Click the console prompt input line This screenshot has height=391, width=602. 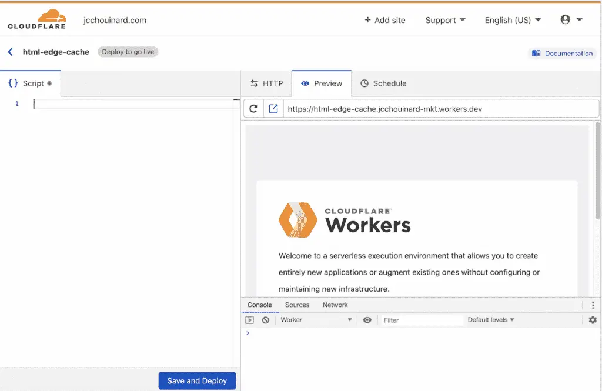420,333
